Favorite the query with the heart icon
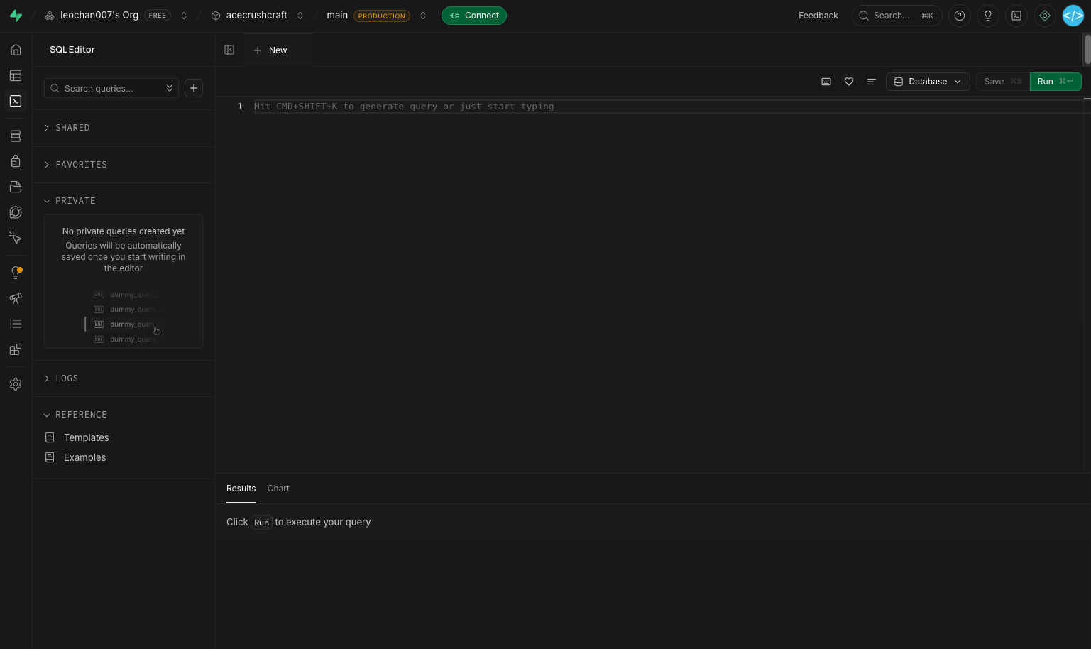This screenshot has height=649, width=1091. [x=849, y=82]
